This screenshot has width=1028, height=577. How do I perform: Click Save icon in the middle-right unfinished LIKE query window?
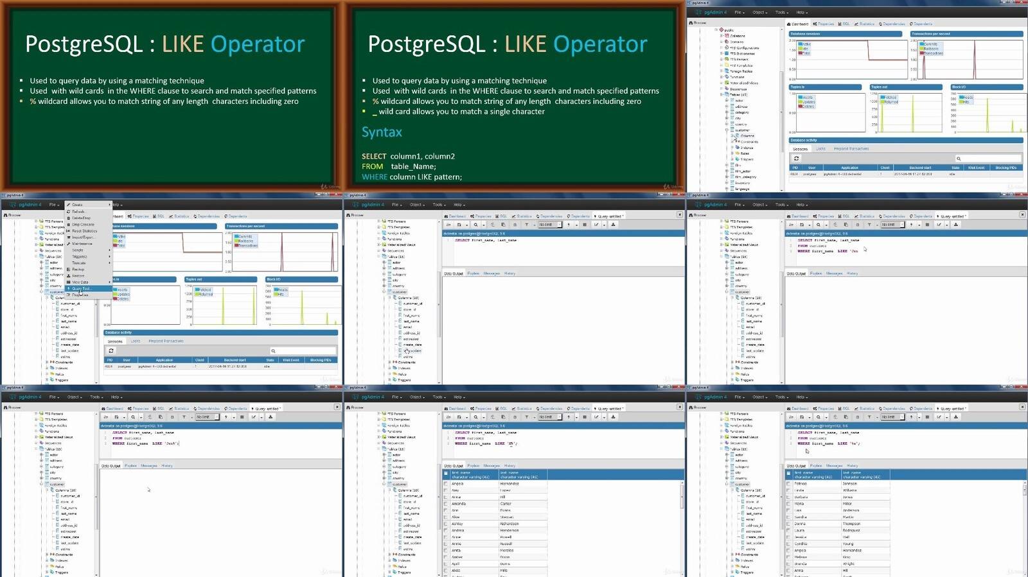pos(802,225)
